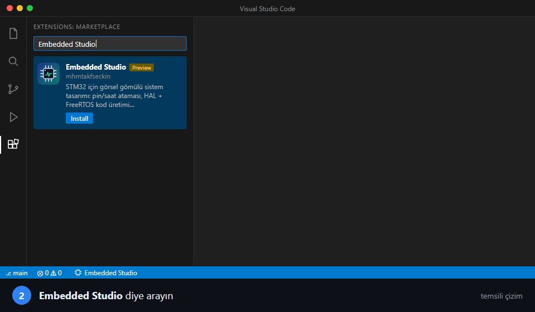535x312 pixels.
Task: Maximize the window with the green button
Action: (30, 8)
